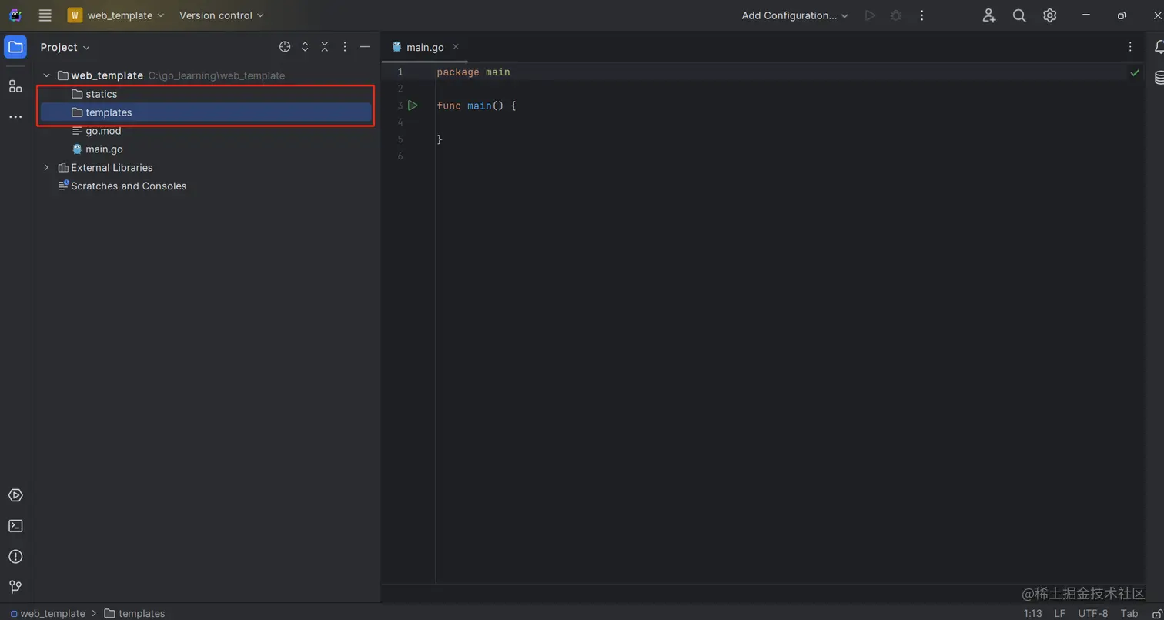This screenshot has height=620, width=1164.
Task: Select the templates folder in project tree
Action: (x=206, y=112)
